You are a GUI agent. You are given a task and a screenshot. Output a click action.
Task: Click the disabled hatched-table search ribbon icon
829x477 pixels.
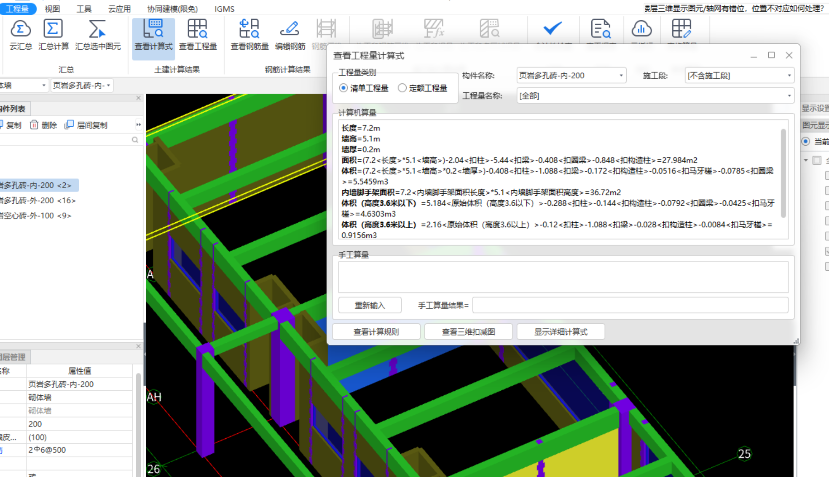coord(489,29)
